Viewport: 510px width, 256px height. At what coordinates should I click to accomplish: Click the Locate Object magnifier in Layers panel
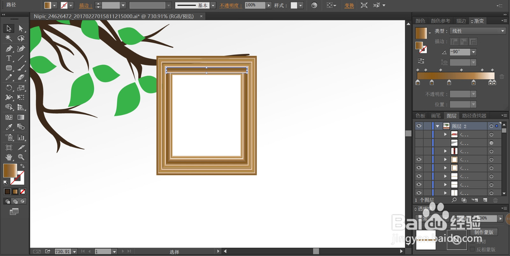(454, 200)
